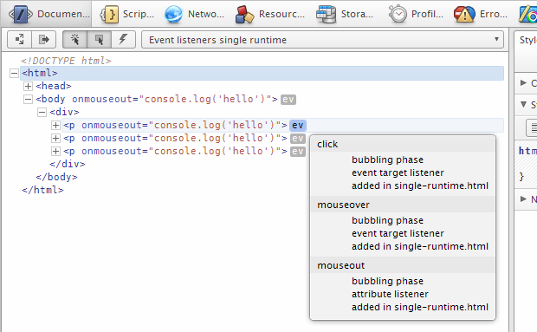537x332 pixels.
Task: Switch to the Resources tab
Action: 270,14
